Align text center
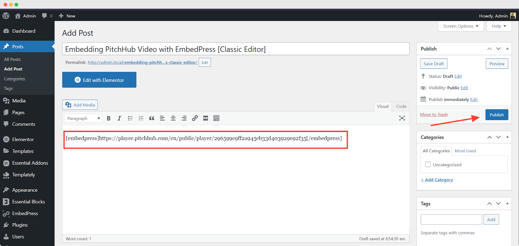Screen dimensions: 519x246 click(x=173, y=118)
